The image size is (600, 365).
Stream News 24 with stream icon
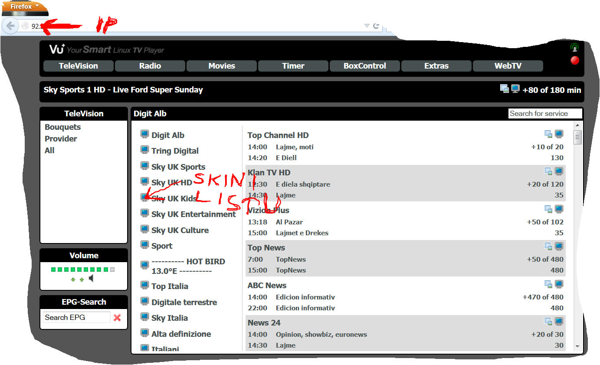coord(548,322)
